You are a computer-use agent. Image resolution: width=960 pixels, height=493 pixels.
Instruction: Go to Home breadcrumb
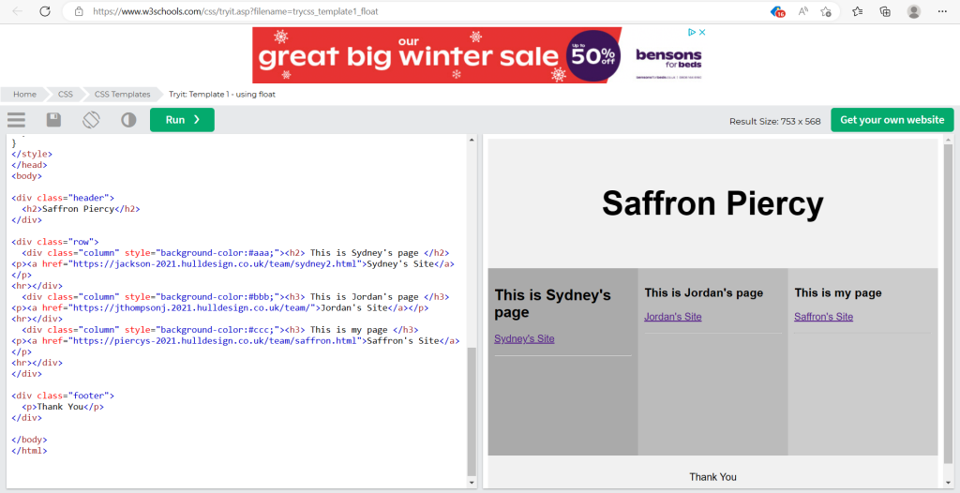(x=24, y=94)
